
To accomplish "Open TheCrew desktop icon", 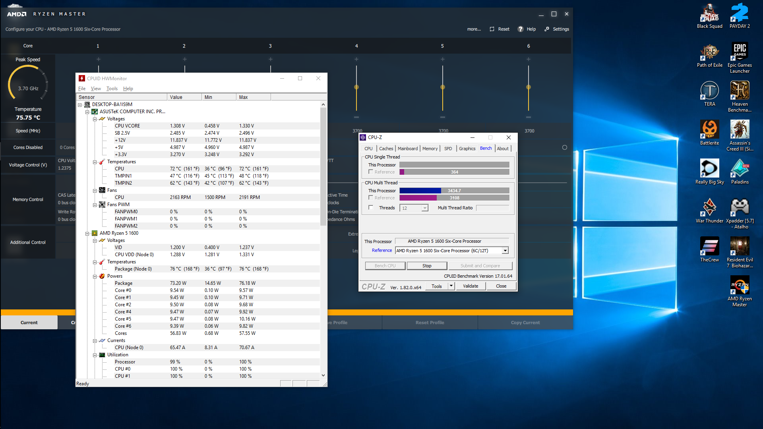I will click(x=709, y=250).
